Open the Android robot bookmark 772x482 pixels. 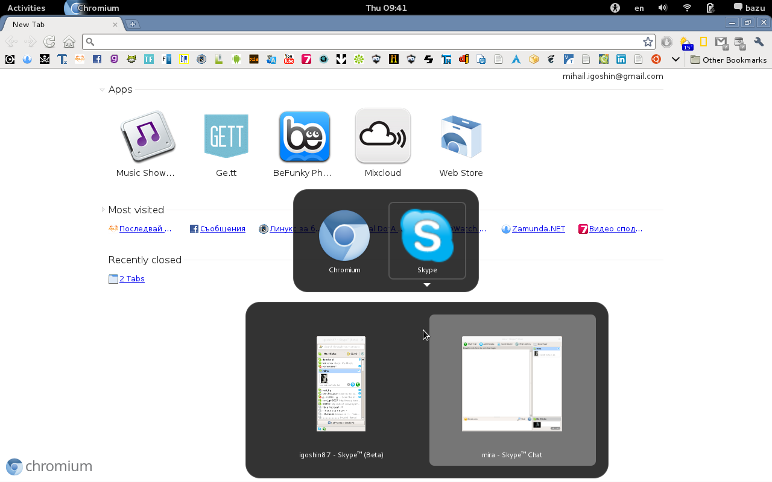(x=236, y=59)
